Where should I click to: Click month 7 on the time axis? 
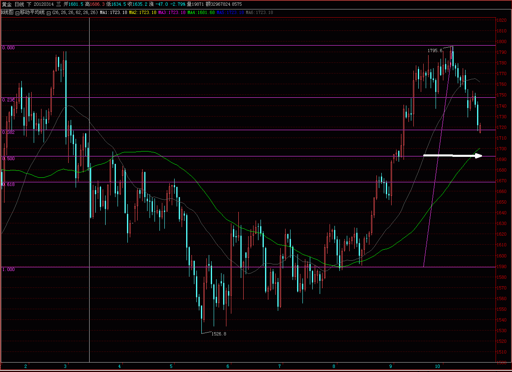click(x=279, y=366)
